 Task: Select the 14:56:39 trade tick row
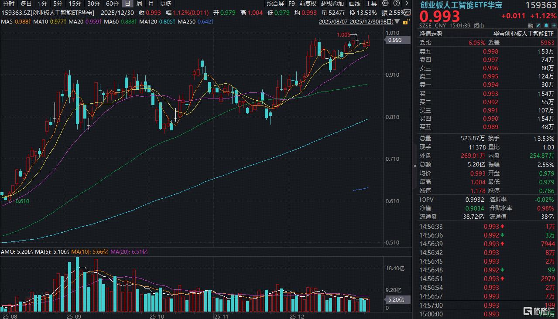click(487, 244)
